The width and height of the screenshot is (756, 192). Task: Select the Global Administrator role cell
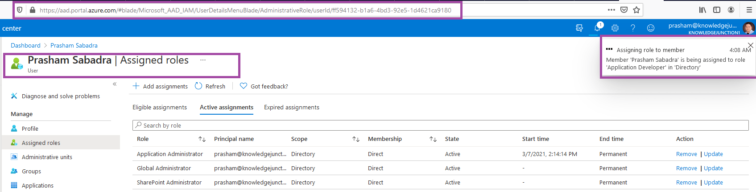pos(164,168)
